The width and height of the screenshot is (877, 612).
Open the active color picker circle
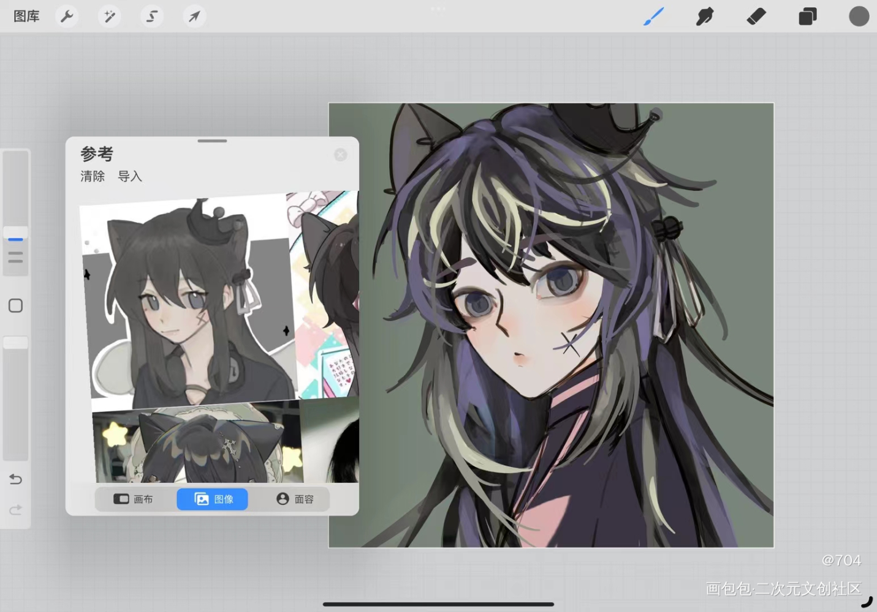coord(859,17)
